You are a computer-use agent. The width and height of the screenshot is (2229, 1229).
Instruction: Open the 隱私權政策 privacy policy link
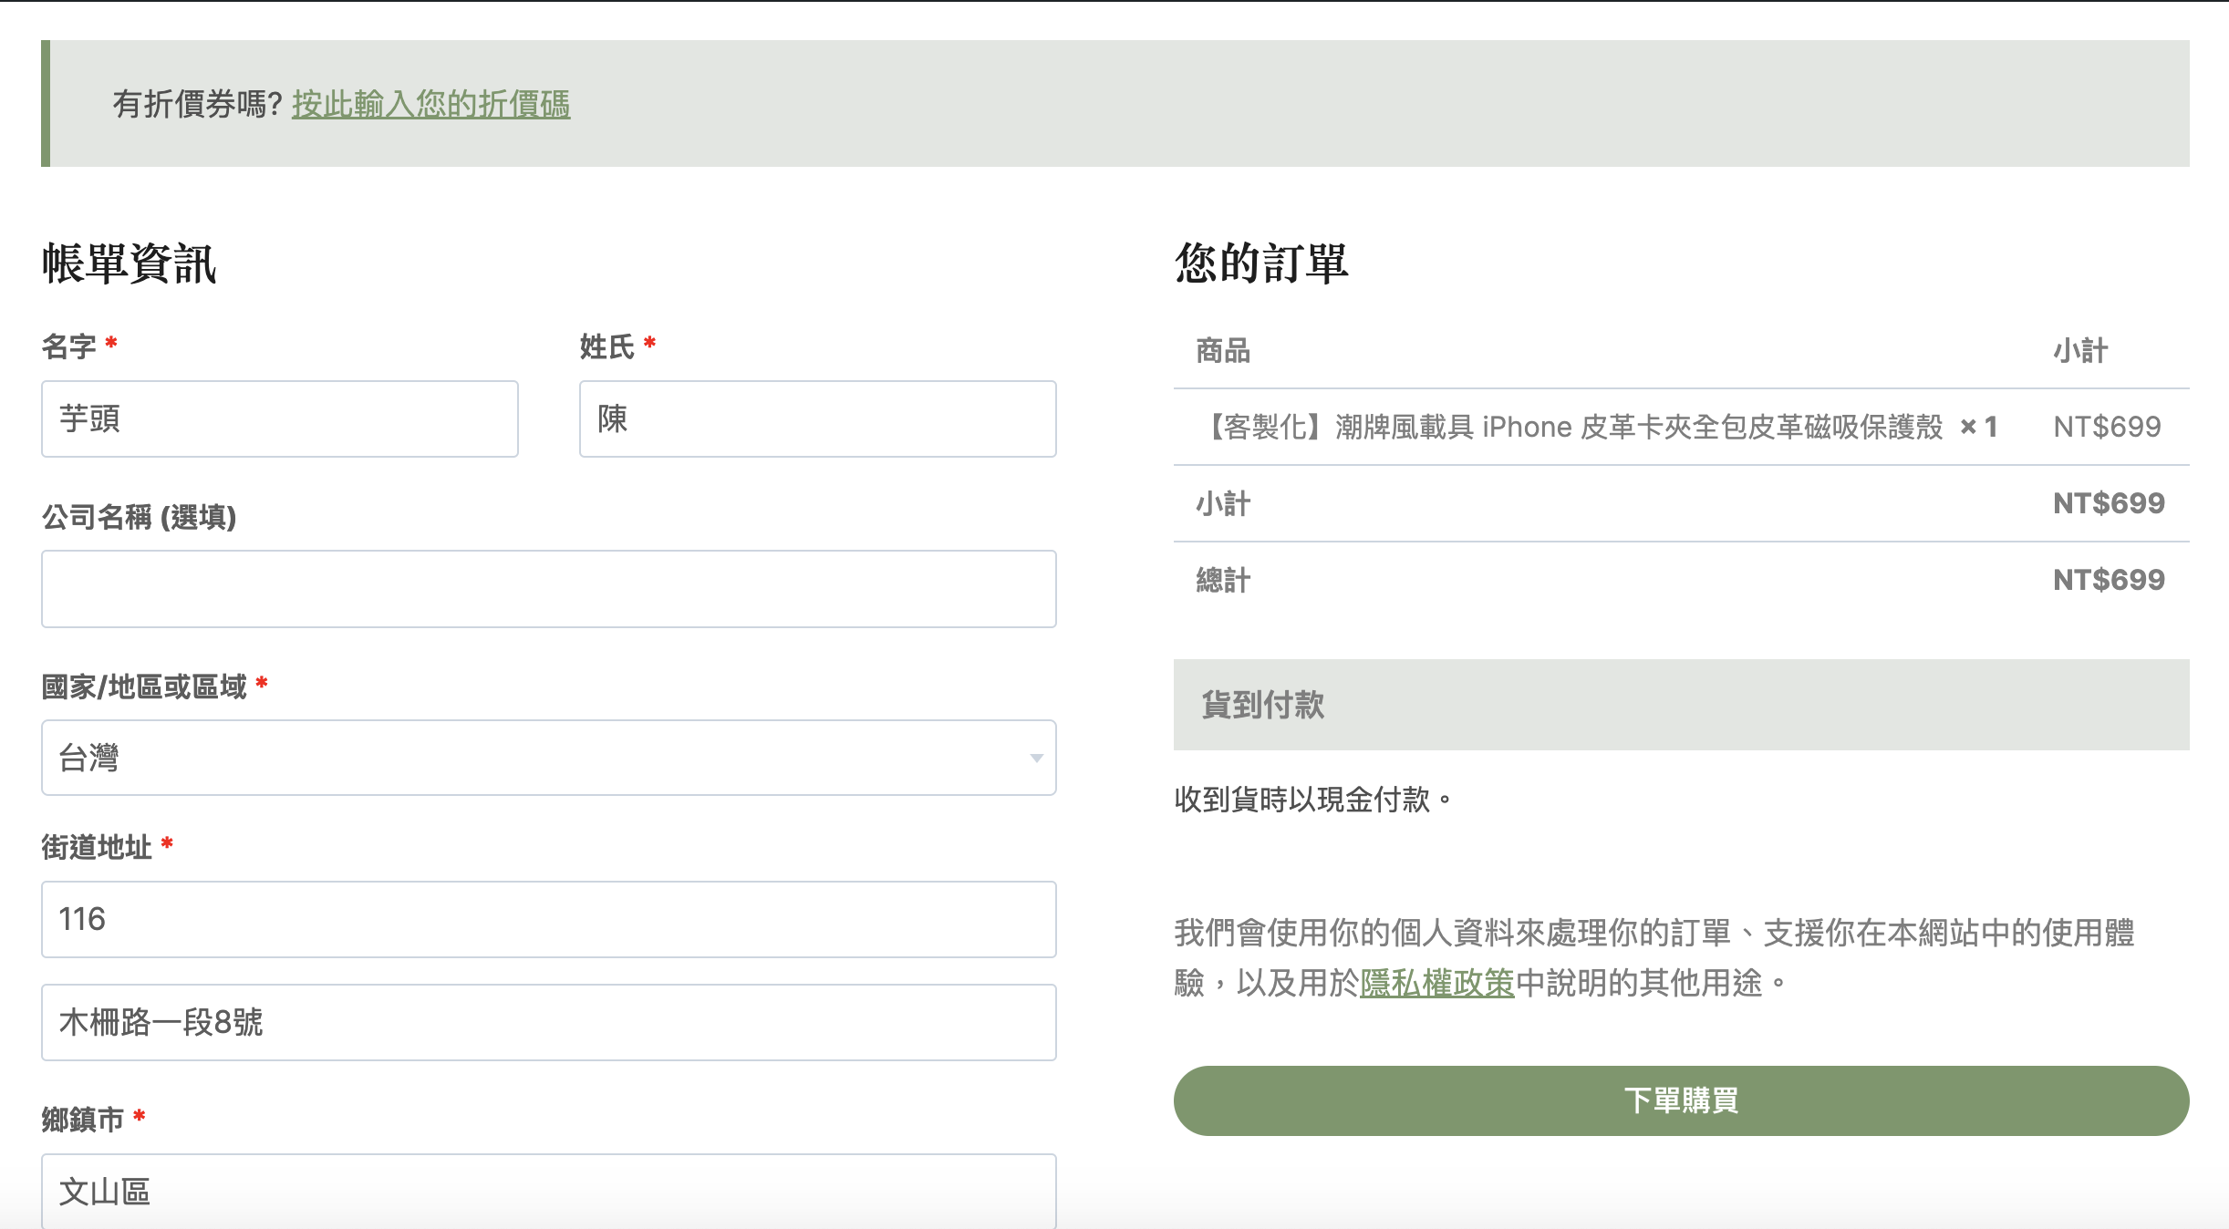click(1436, 983)
